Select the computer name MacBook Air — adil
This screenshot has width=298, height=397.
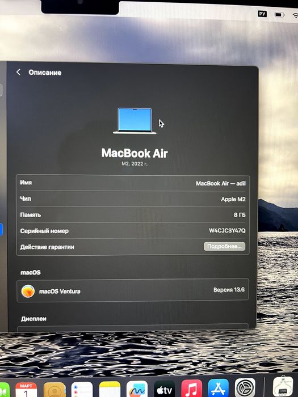pyautogui.click(x=220, y=183)
